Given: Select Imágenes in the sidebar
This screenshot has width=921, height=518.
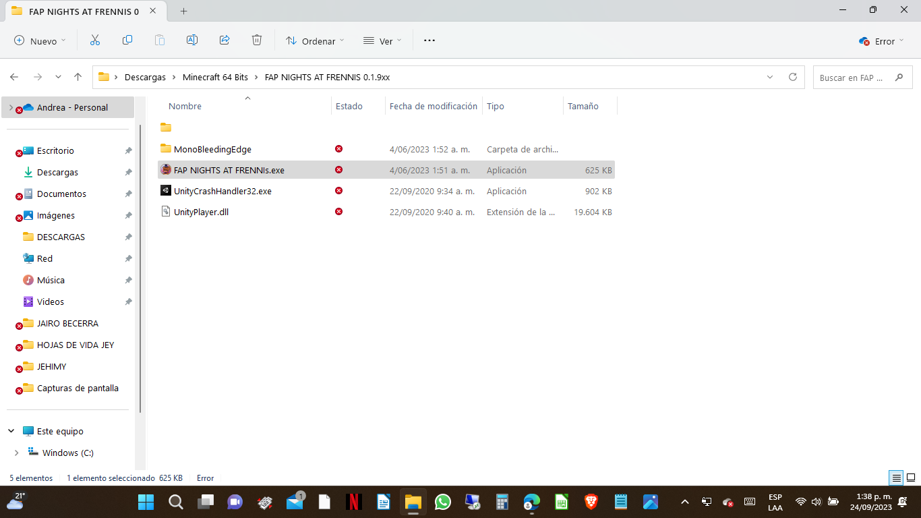Looking at the screenshot, I should click(x=56, y=215).
